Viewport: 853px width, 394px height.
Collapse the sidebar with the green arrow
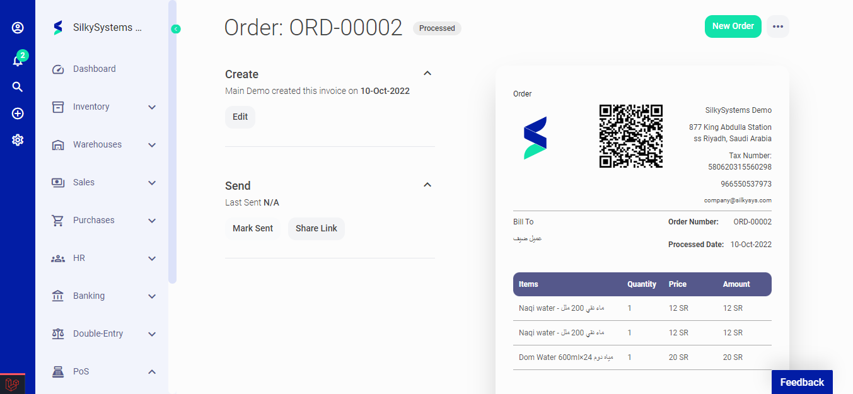[175, 28]
